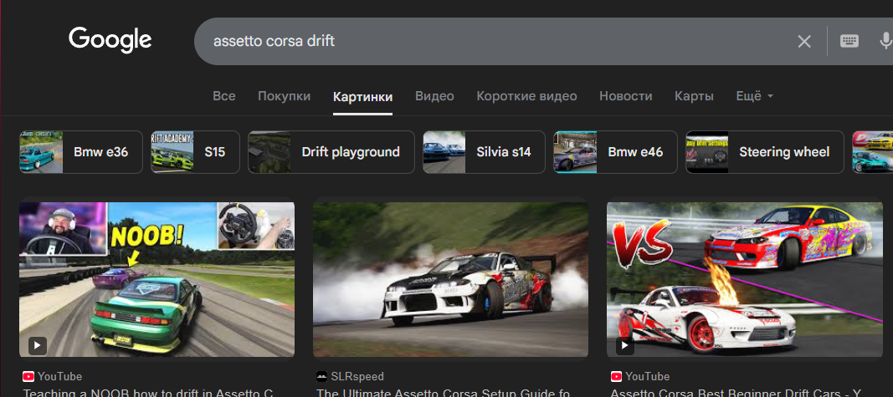
Task: Click the Bmw e36 chip car image
Action: pyautogui.click(x=41, y=152)
